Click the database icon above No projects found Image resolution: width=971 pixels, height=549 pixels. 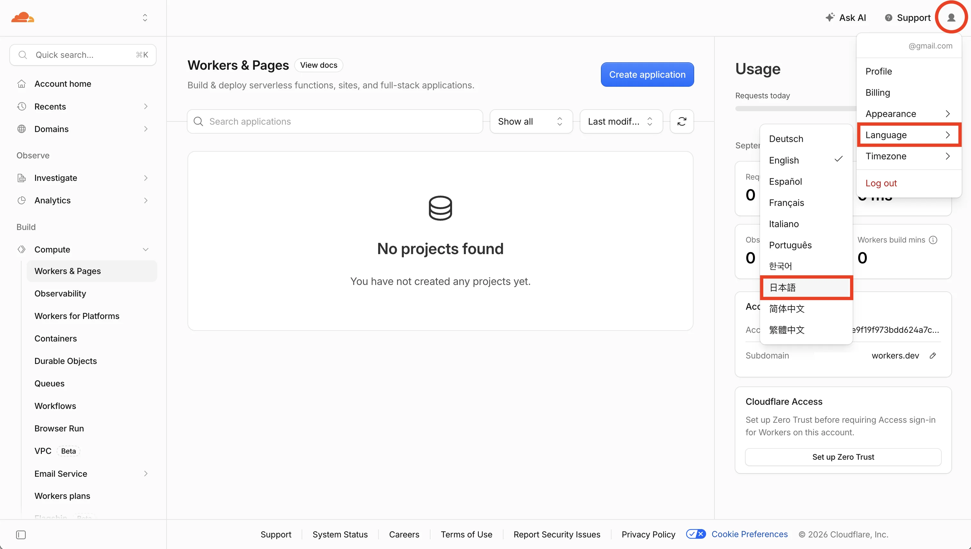click(x=440, y=208)
